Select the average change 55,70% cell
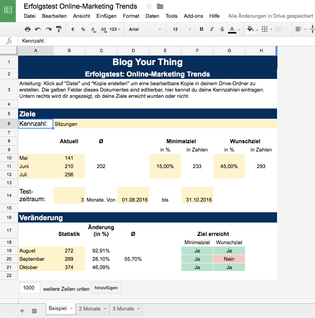The image size is (315, 318). tap(133, 259)
